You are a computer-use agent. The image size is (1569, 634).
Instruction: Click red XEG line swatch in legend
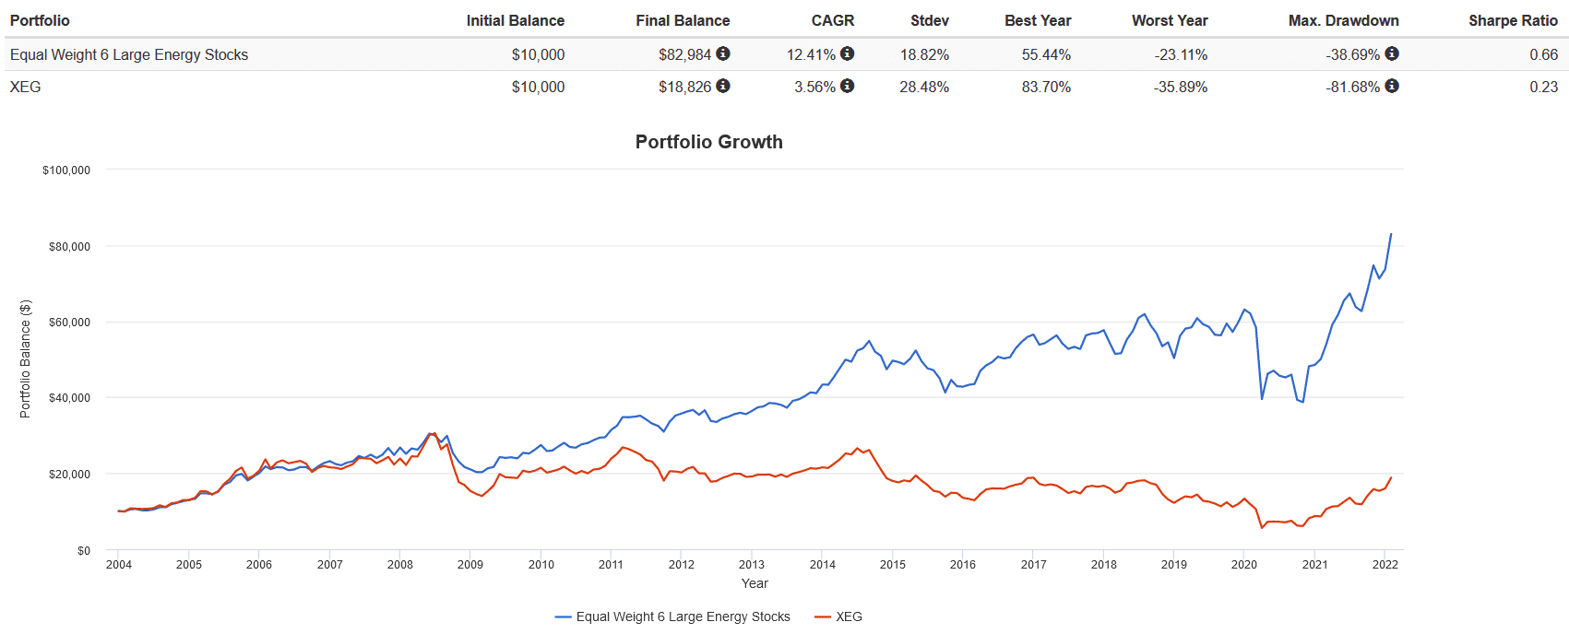[823, 616]
